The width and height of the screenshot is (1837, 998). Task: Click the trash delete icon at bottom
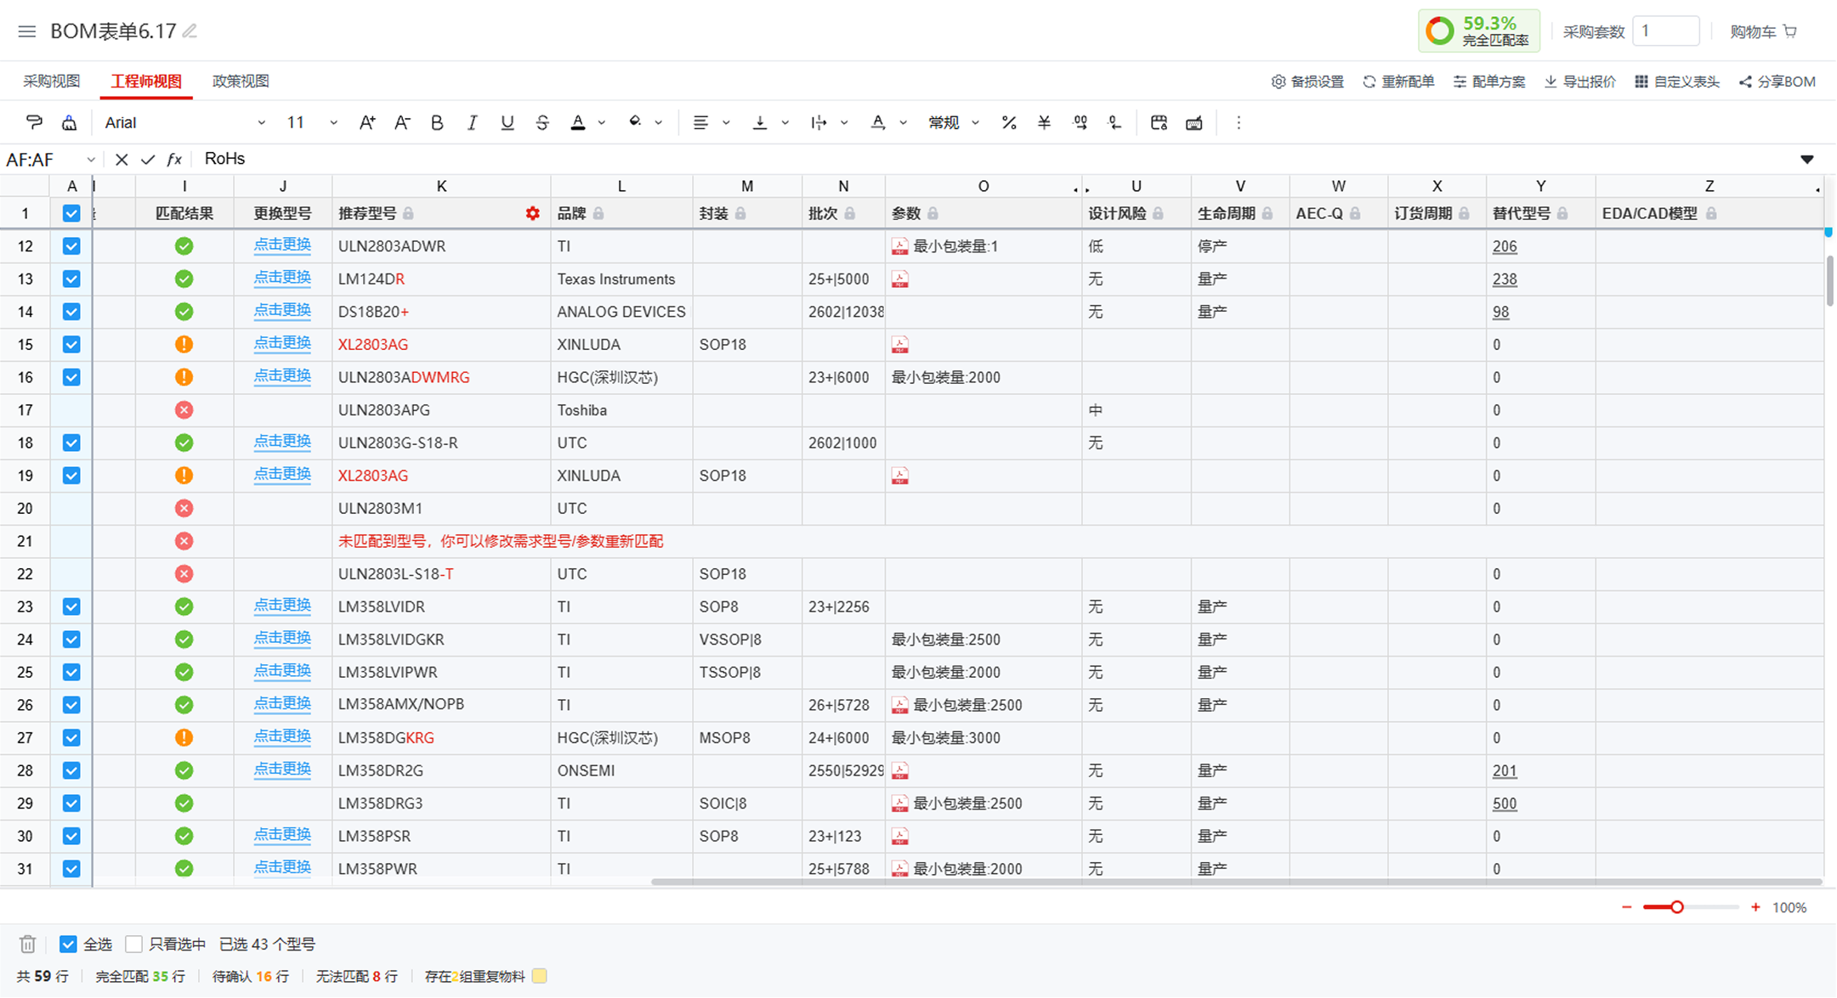coord(28,944)
